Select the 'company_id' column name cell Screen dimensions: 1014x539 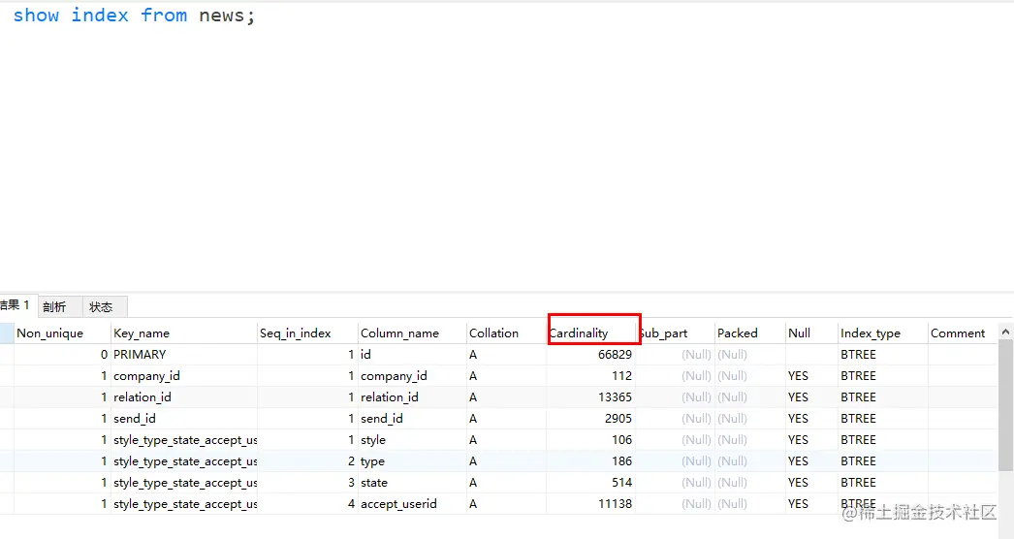tap(412, 376)
